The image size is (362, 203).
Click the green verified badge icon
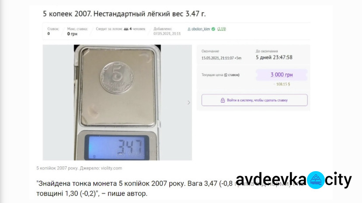coord(213,29)
